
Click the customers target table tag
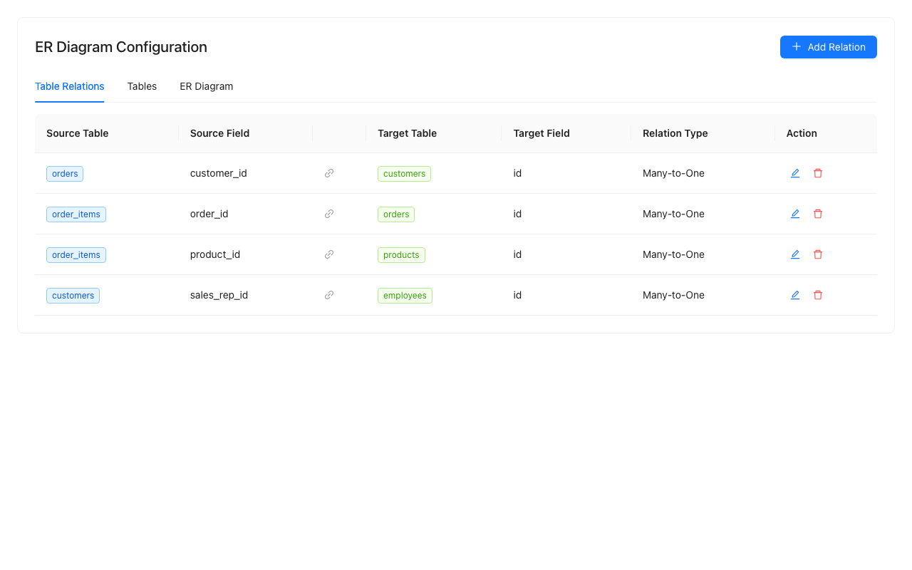pos(404,173)
